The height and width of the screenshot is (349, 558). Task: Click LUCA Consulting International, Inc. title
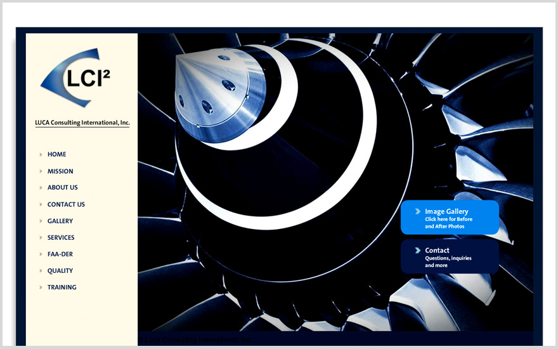point(82,122)
